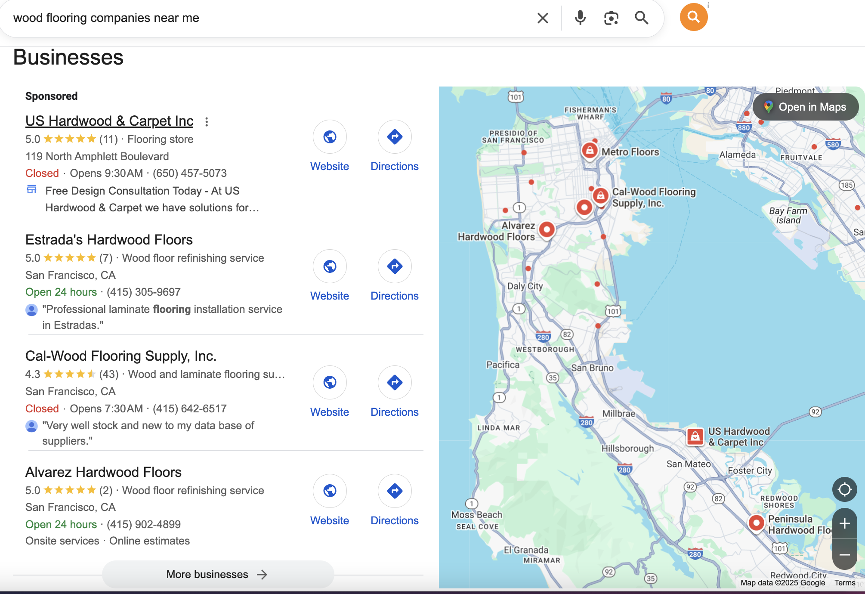Select Metro Floors pin on map
This screenshot has width=865, height=594.
point(590,151)
